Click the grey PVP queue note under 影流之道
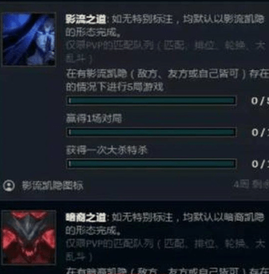Viewport: 269px width, 274px height. pos(165,52)
